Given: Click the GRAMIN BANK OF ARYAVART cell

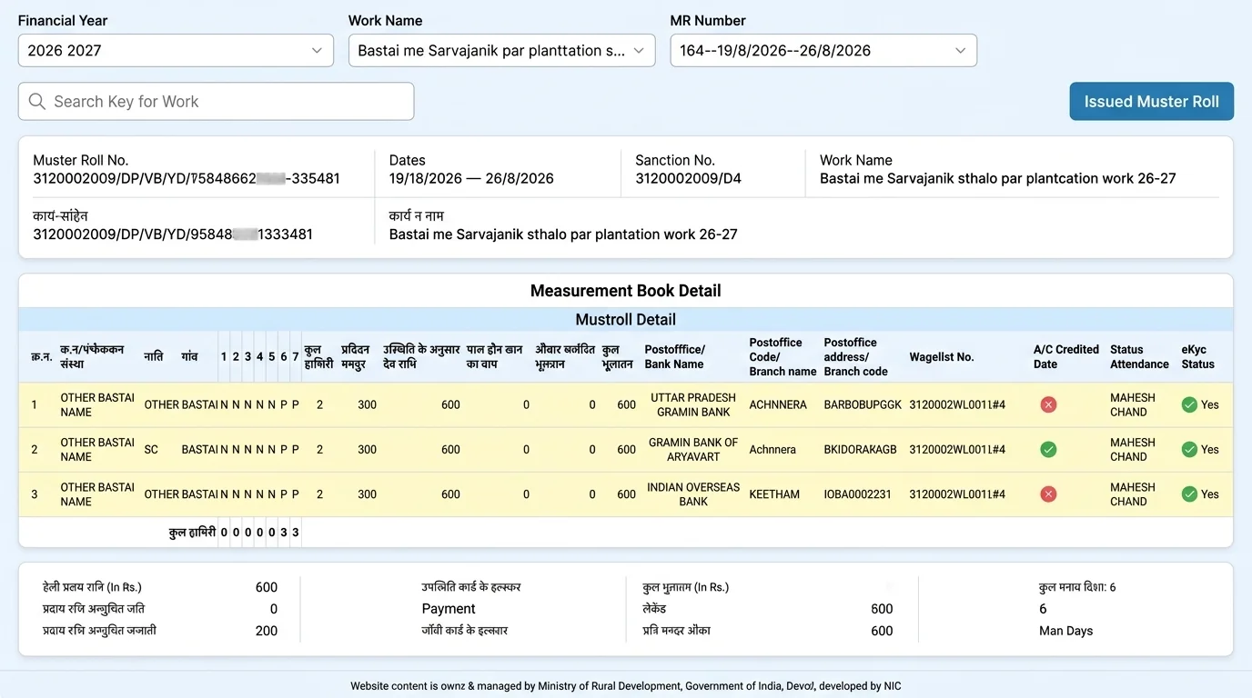Looking at the screenshot, I should tap(693, 449).
